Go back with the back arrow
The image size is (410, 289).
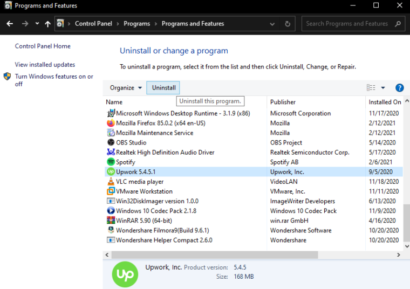[10, 24]
